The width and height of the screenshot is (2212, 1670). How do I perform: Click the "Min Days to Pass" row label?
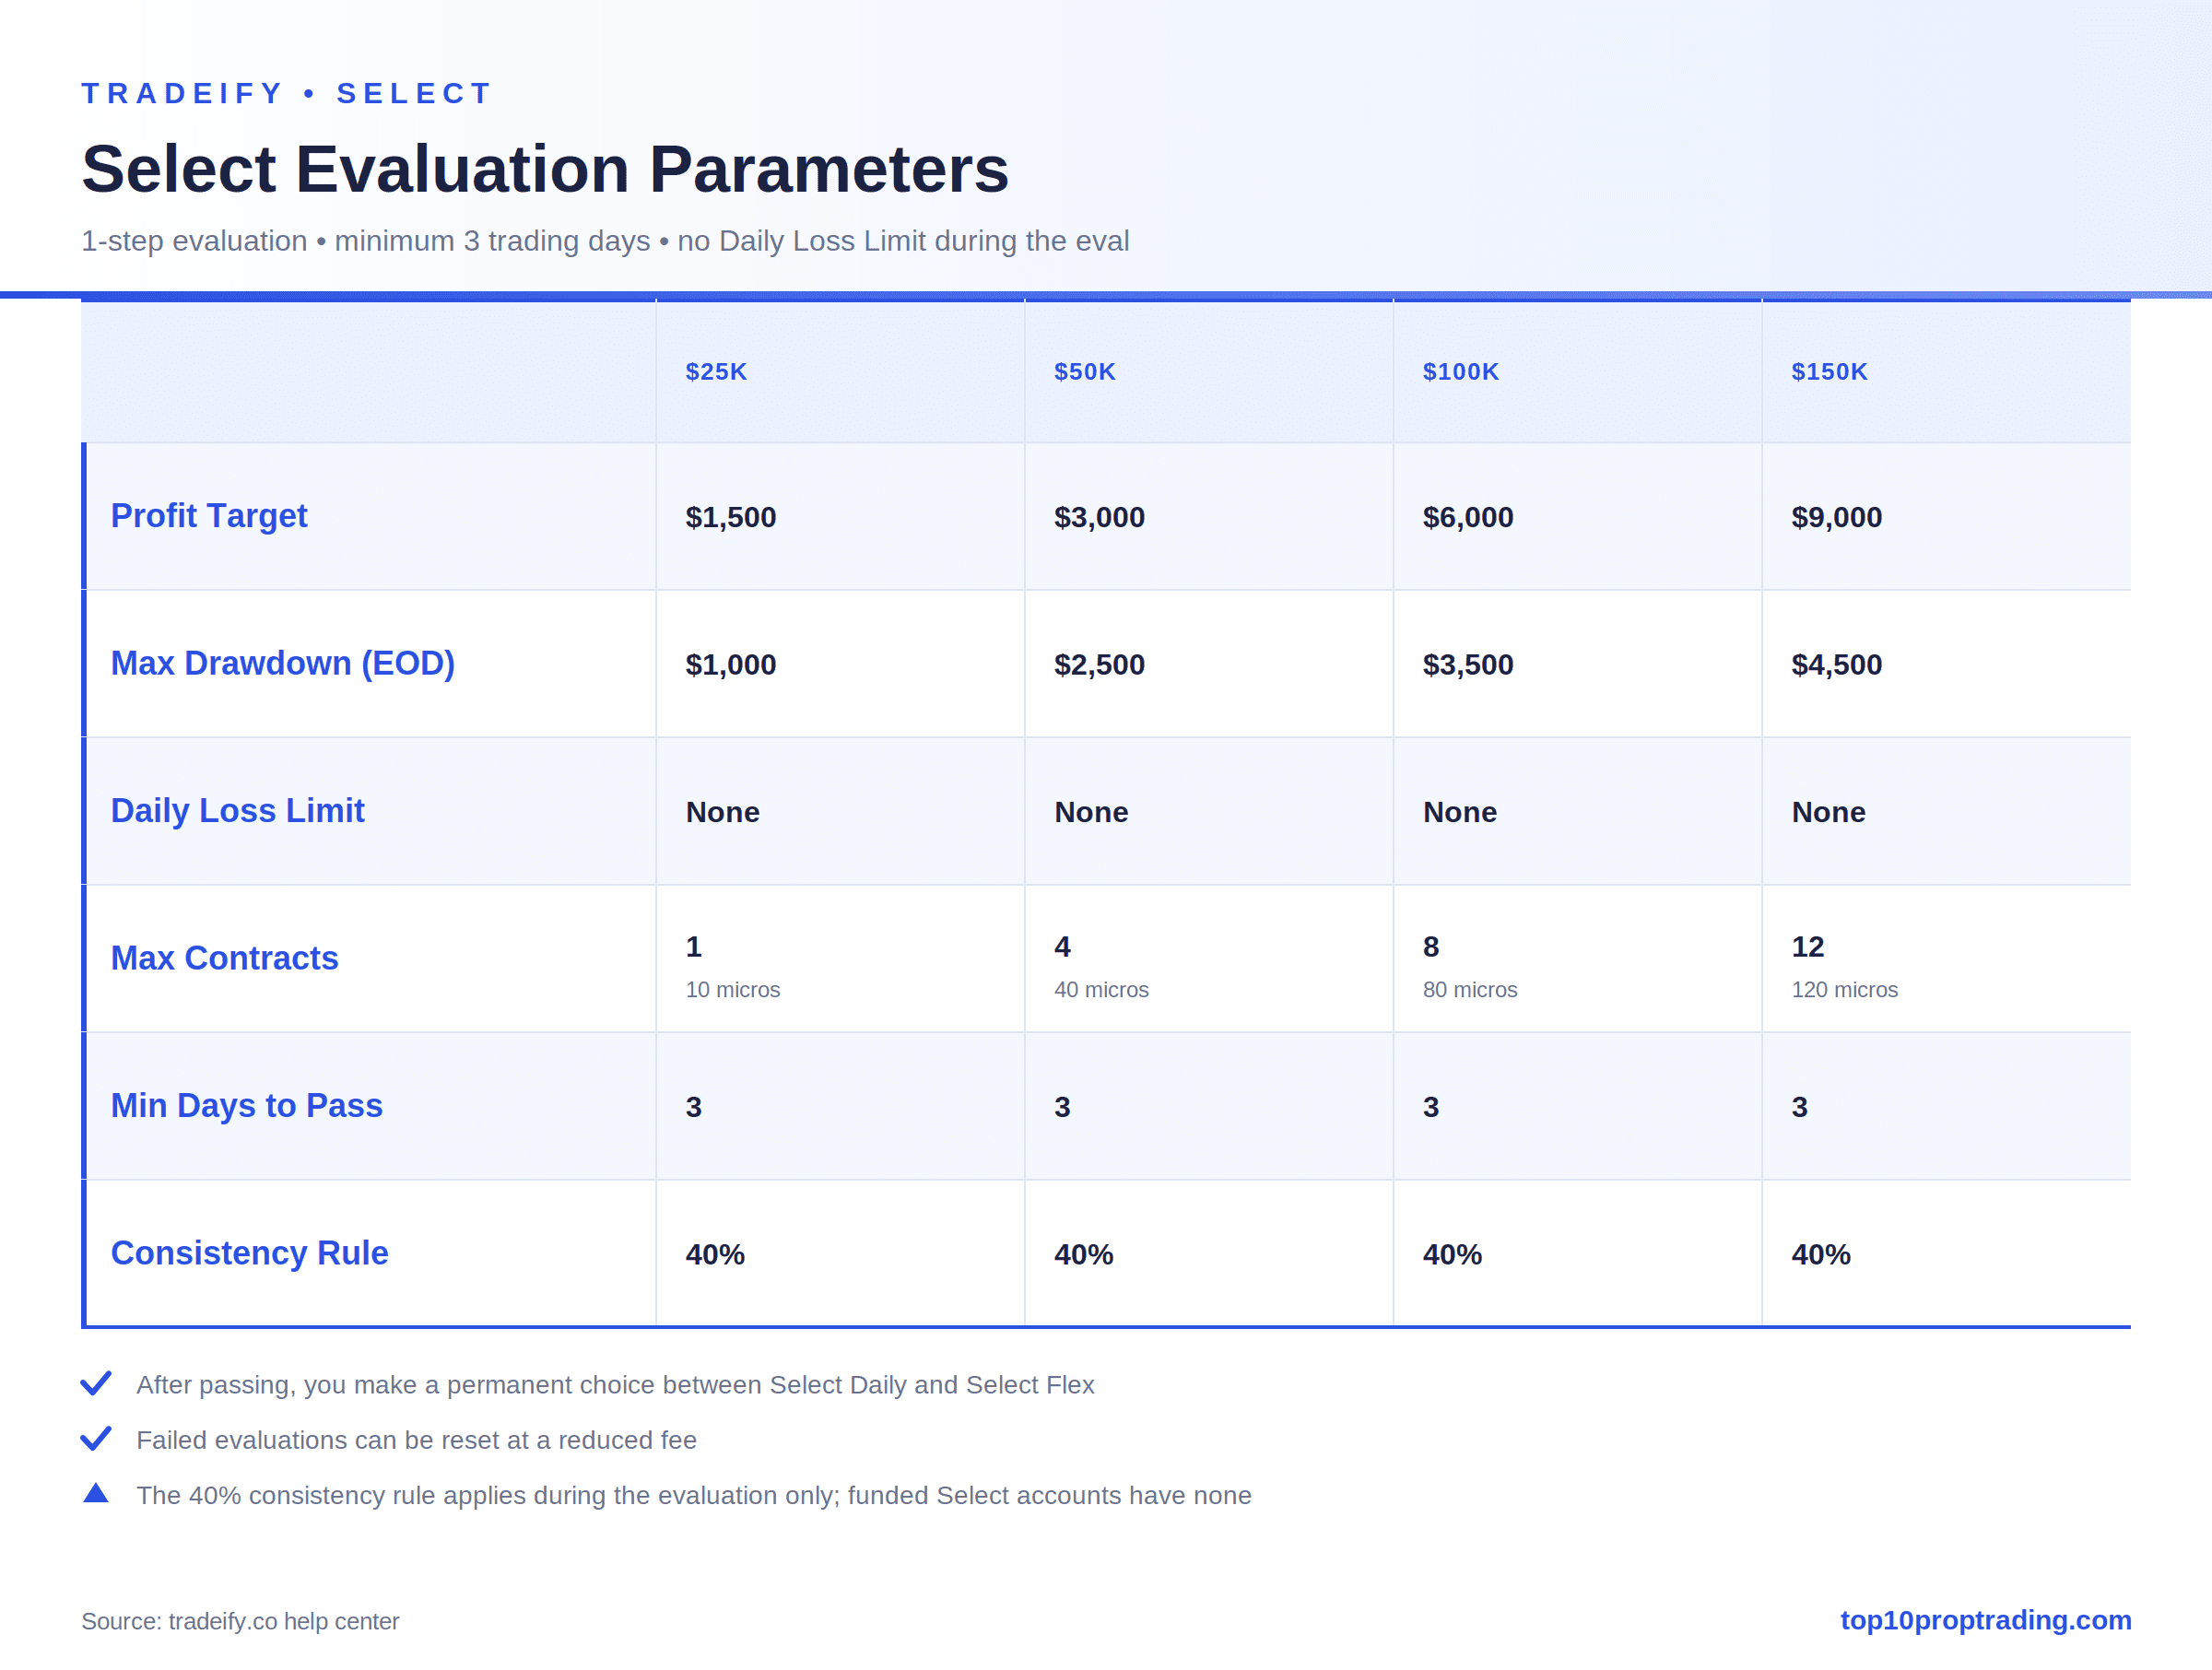pos(247,1106)
